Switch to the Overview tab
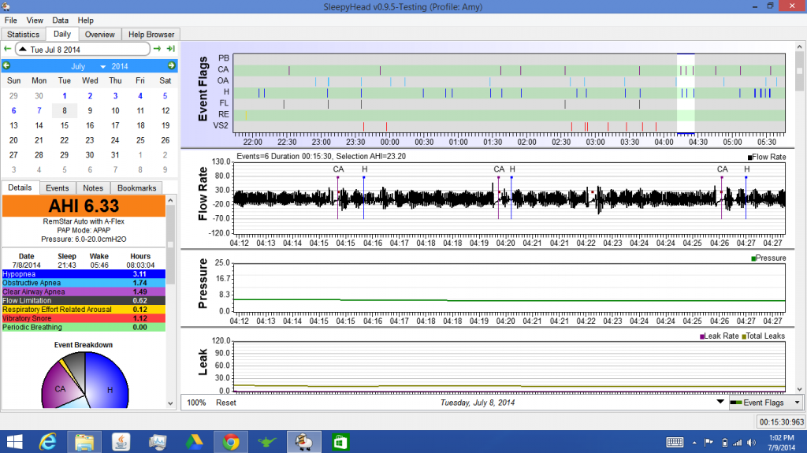Image resolution: width=807 pixels, height=453 pixels. coord(100,35)
